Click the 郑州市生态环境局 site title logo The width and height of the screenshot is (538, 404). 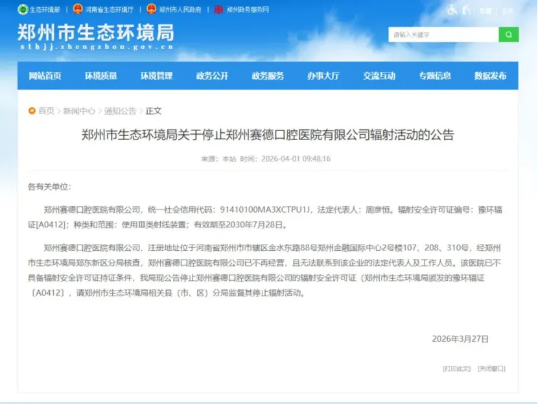[x=96, y=33]
